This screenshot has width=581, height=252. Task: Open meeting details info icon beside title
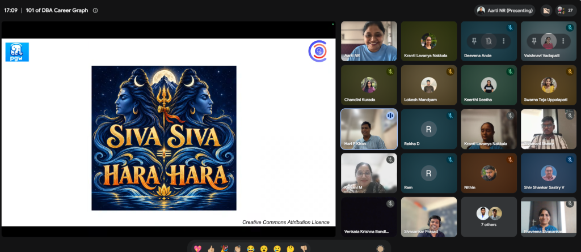(95, 10)
